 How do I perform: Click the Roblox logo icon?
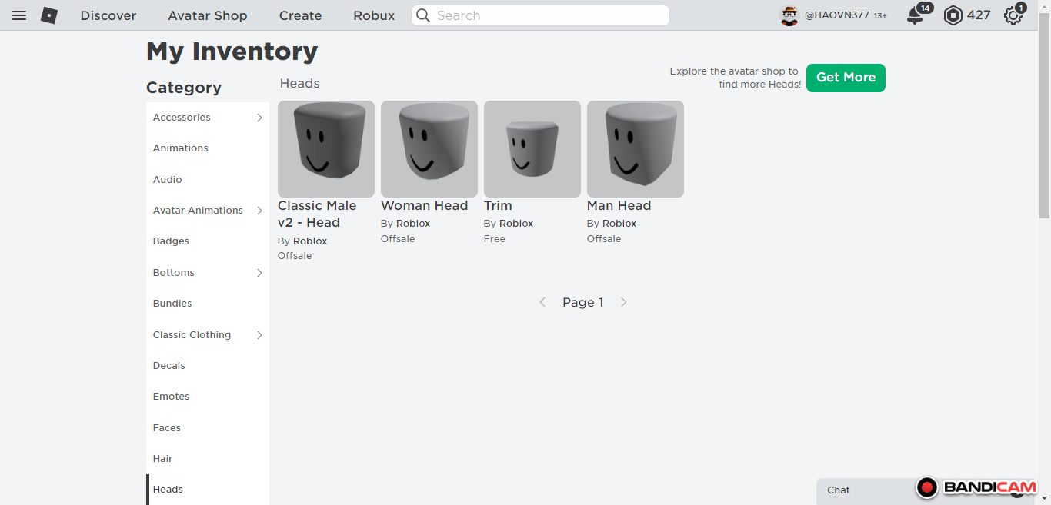coord(49,15)
